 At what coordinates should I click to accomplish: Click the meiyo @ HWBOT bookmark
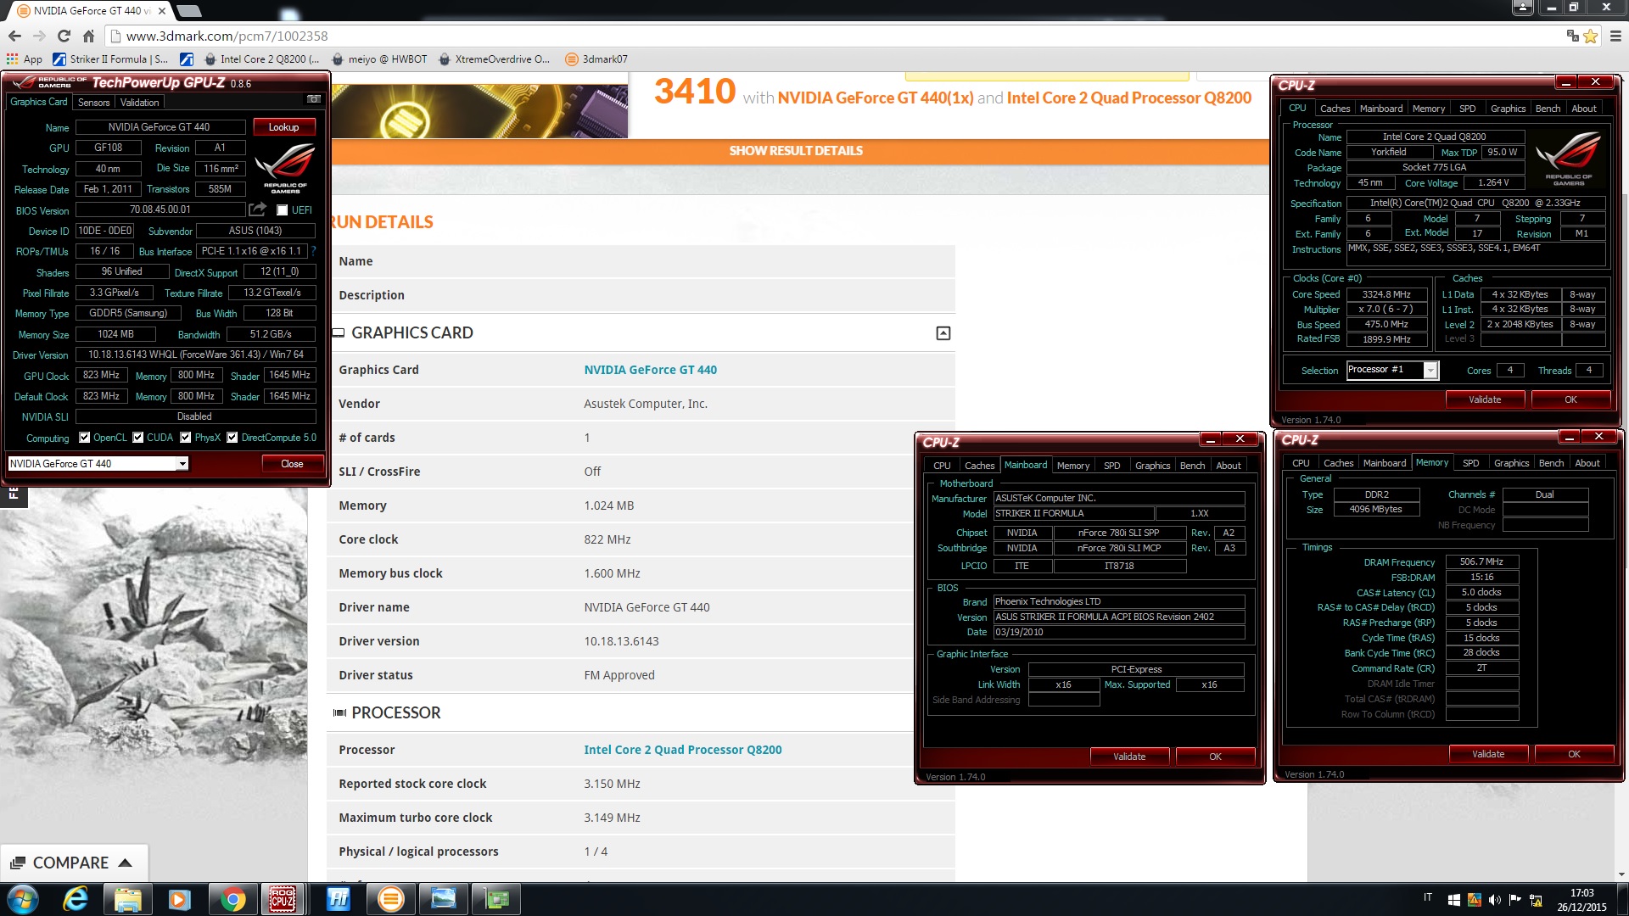tap(379, 59)
